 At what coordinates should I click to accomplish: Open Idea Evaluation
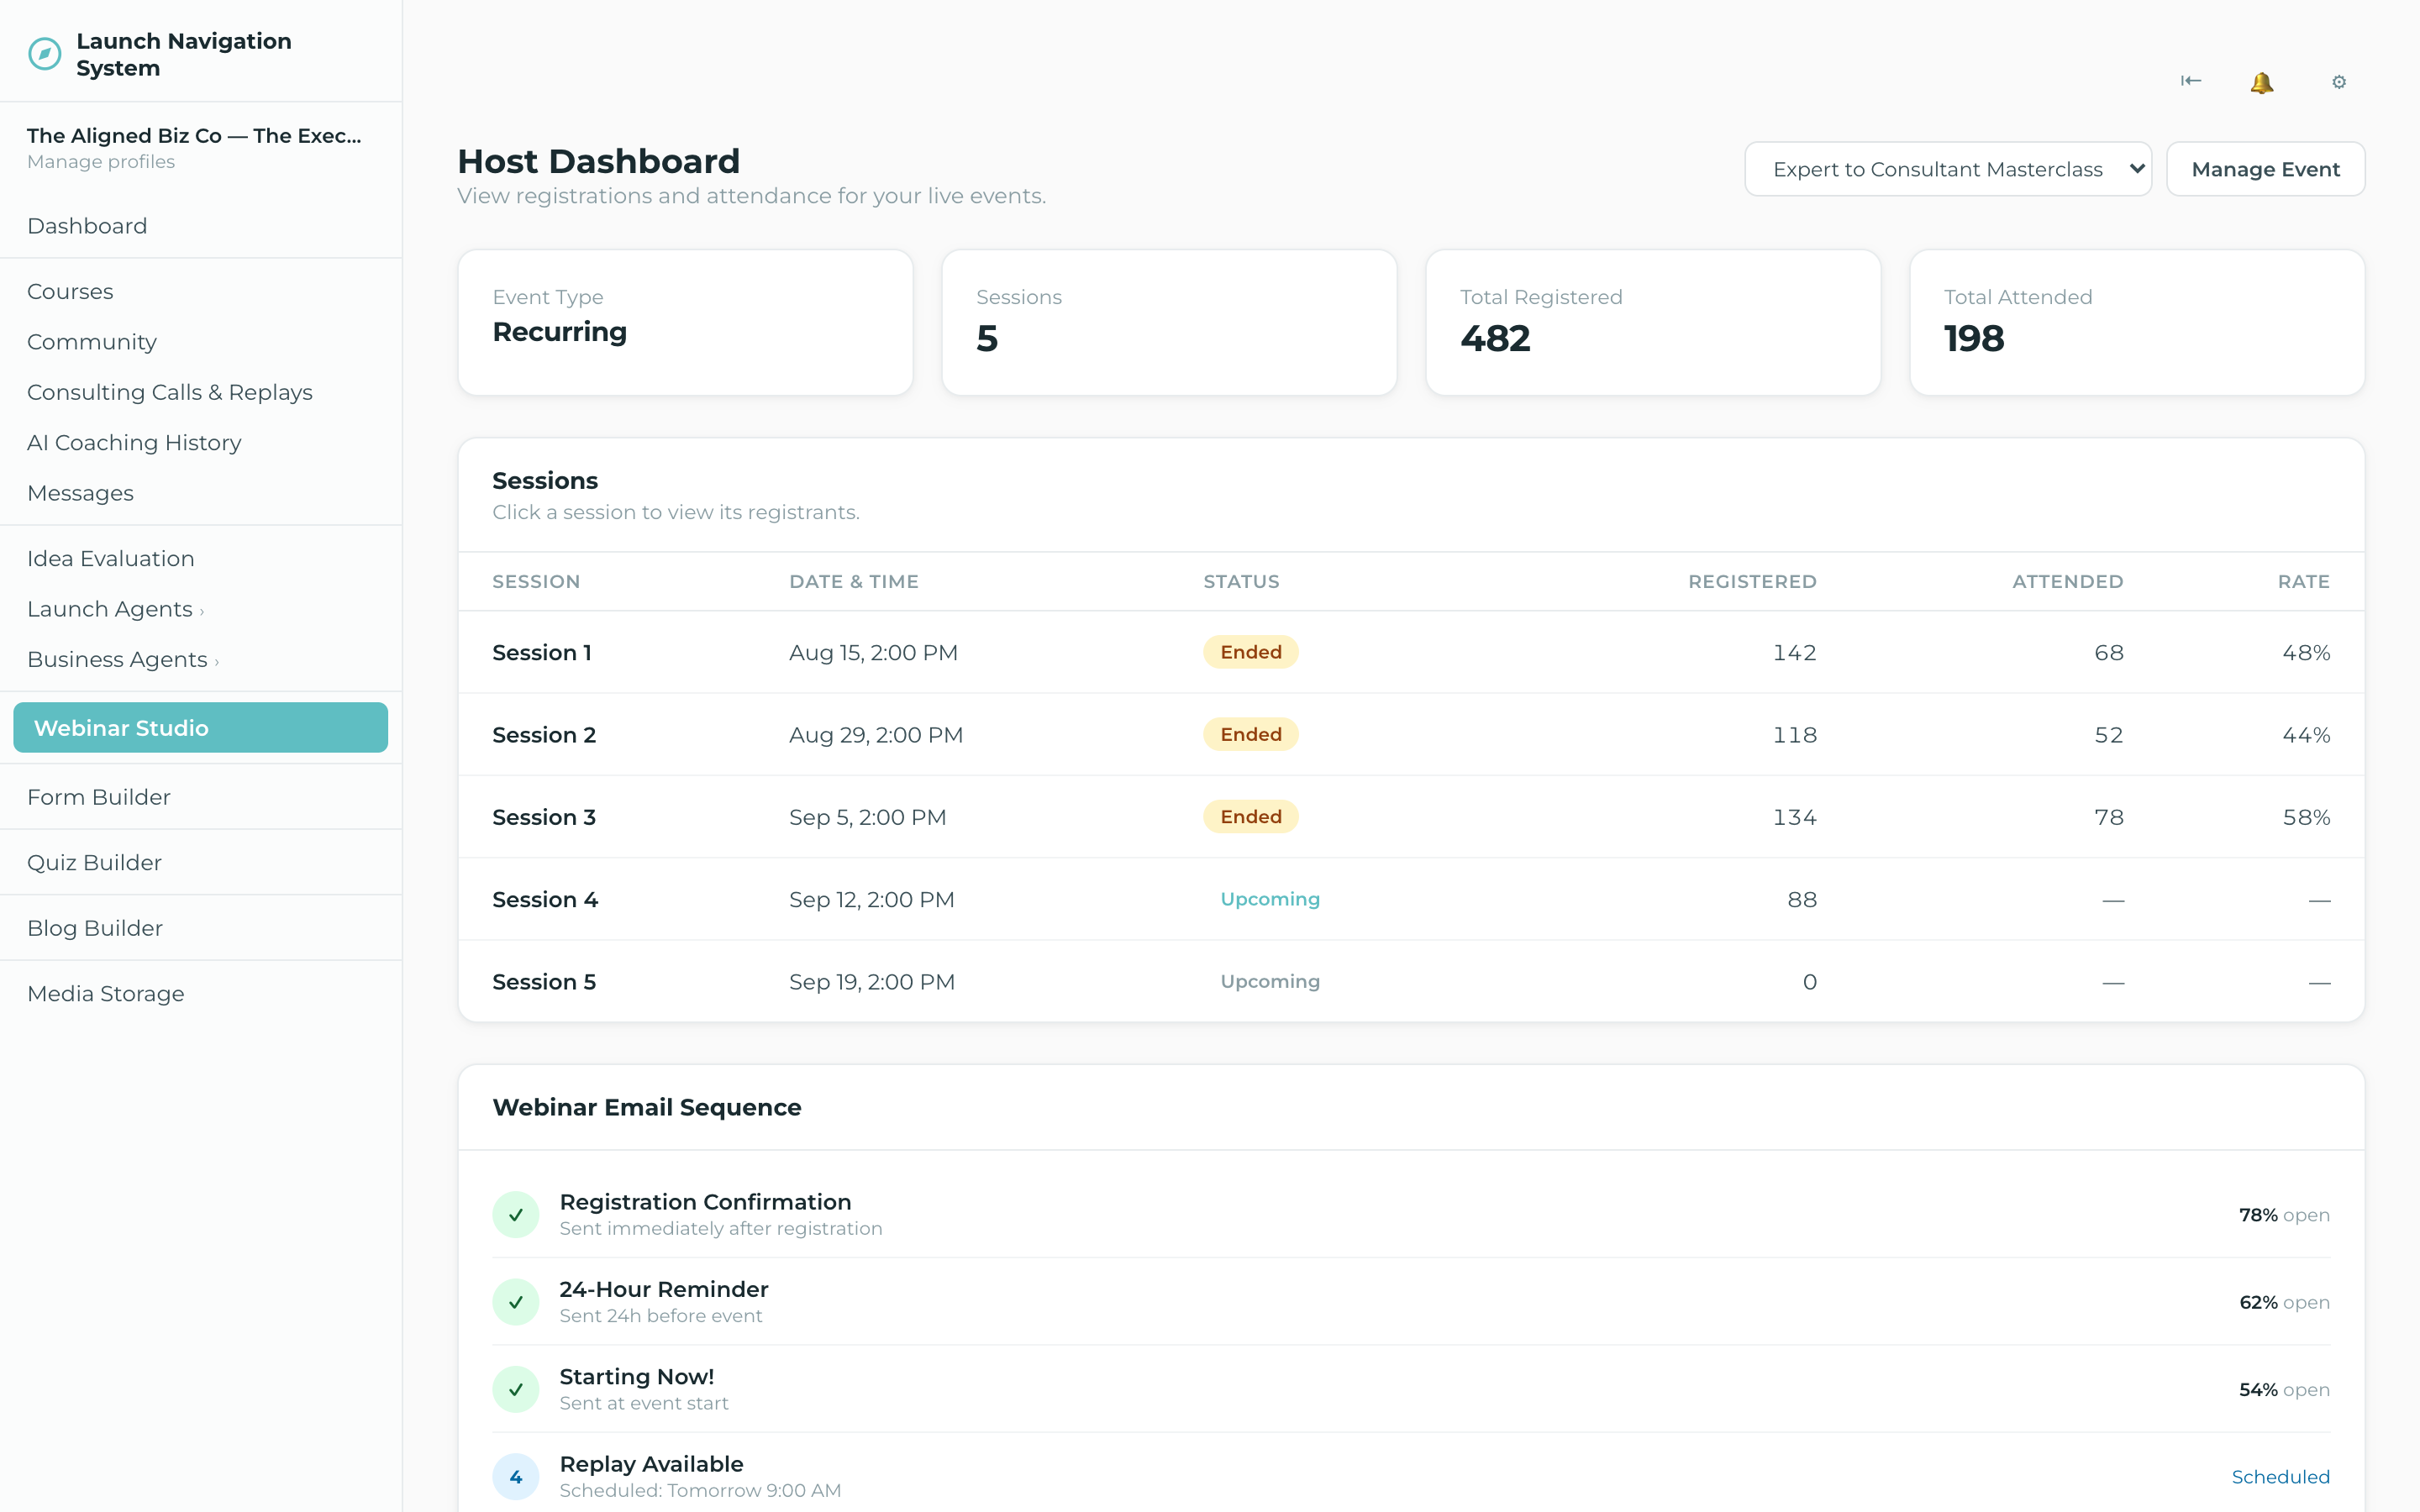(111, 559)
